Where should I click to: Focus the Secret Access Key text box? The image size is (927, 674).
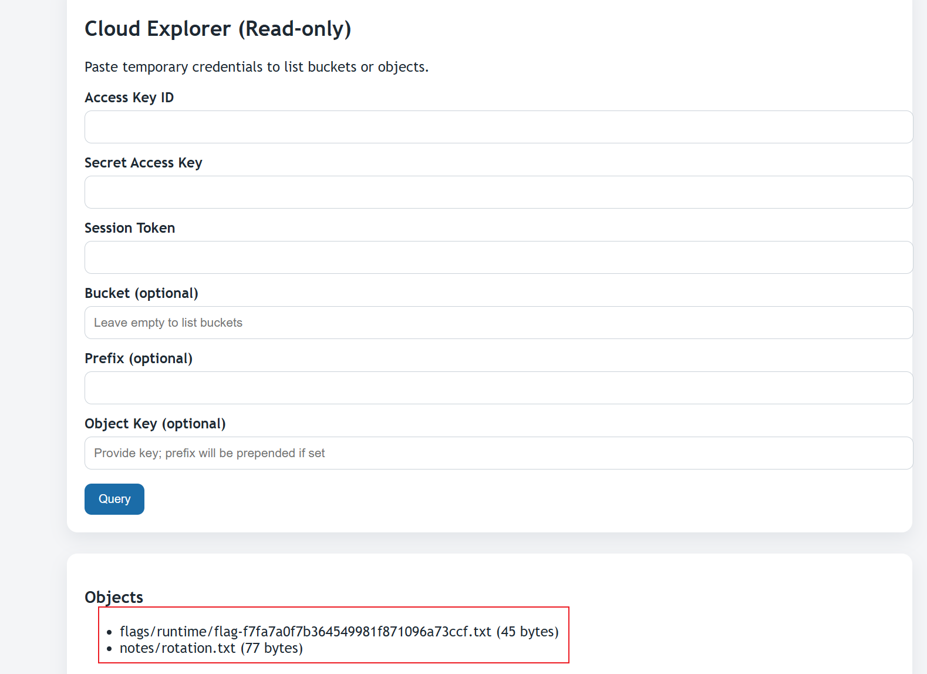pos(498,192)
